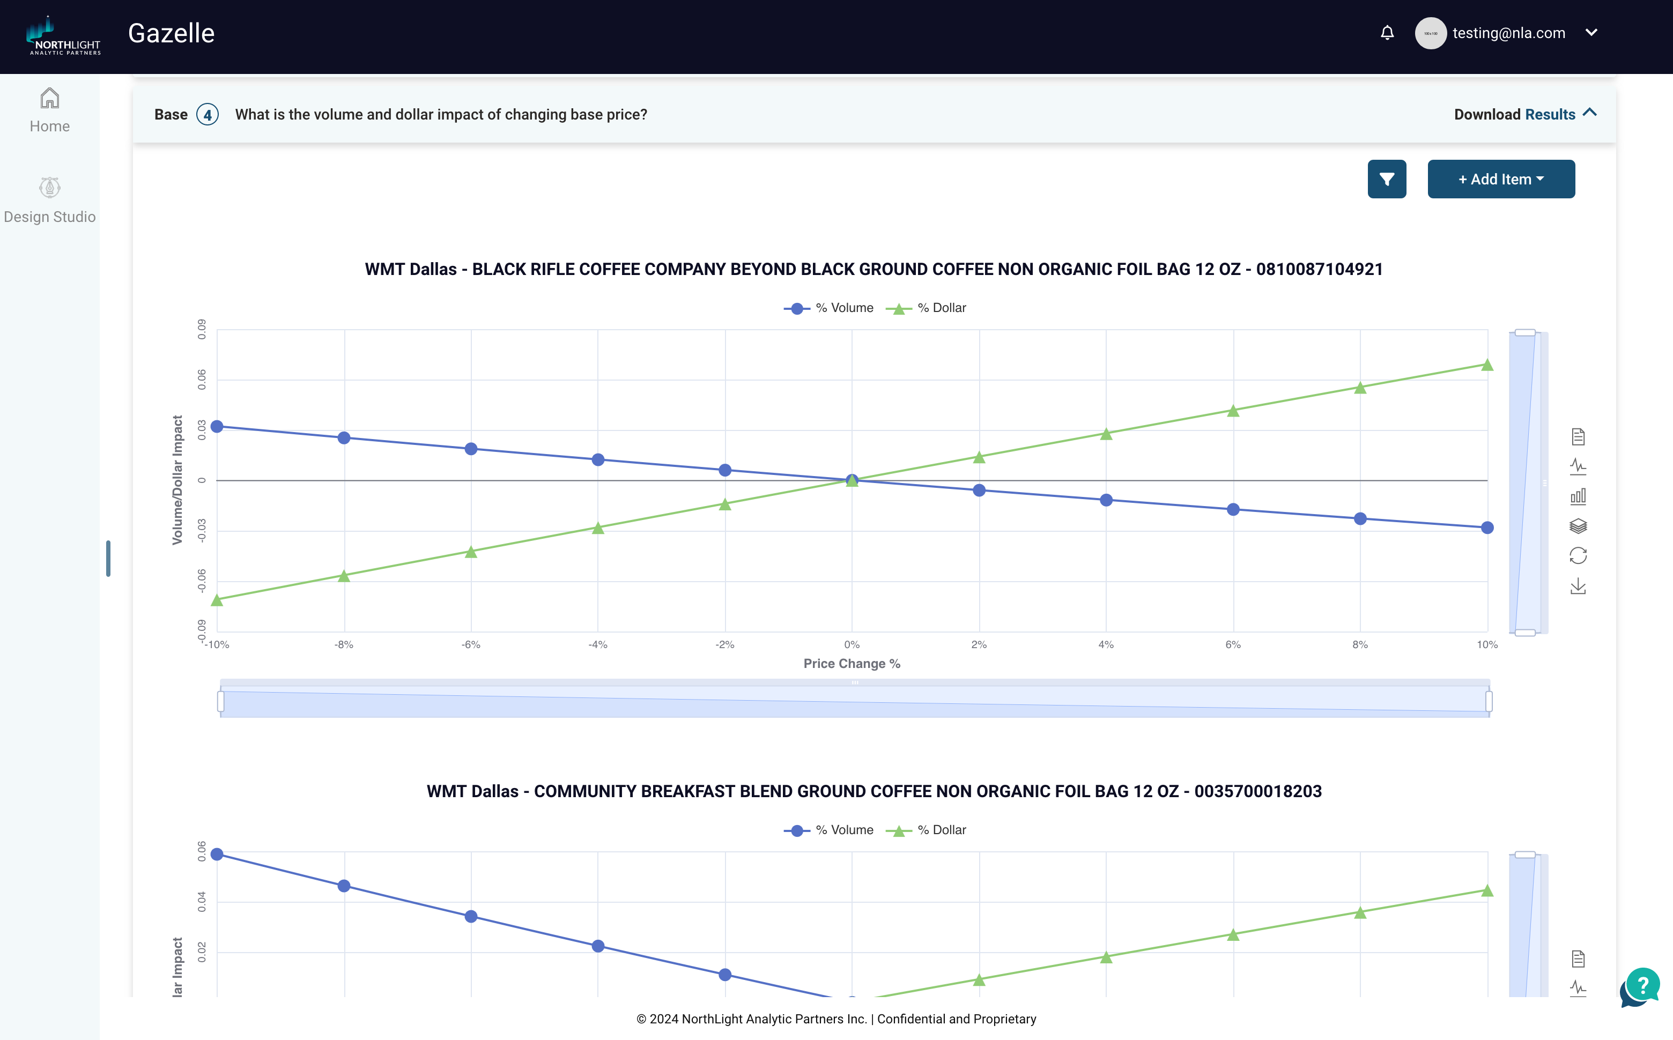Open the help chat bubble

[1641, 987]
